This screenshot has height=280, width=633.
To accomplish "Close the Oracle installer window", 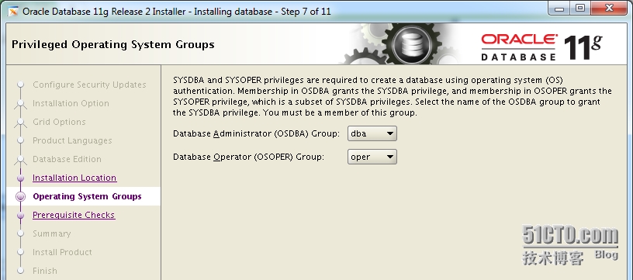I will [610, 8].
